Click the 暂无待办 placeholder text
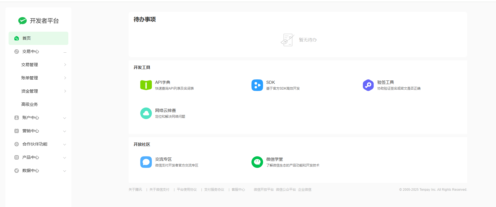Screen dimensions: 496x207 tap(308, 40)
